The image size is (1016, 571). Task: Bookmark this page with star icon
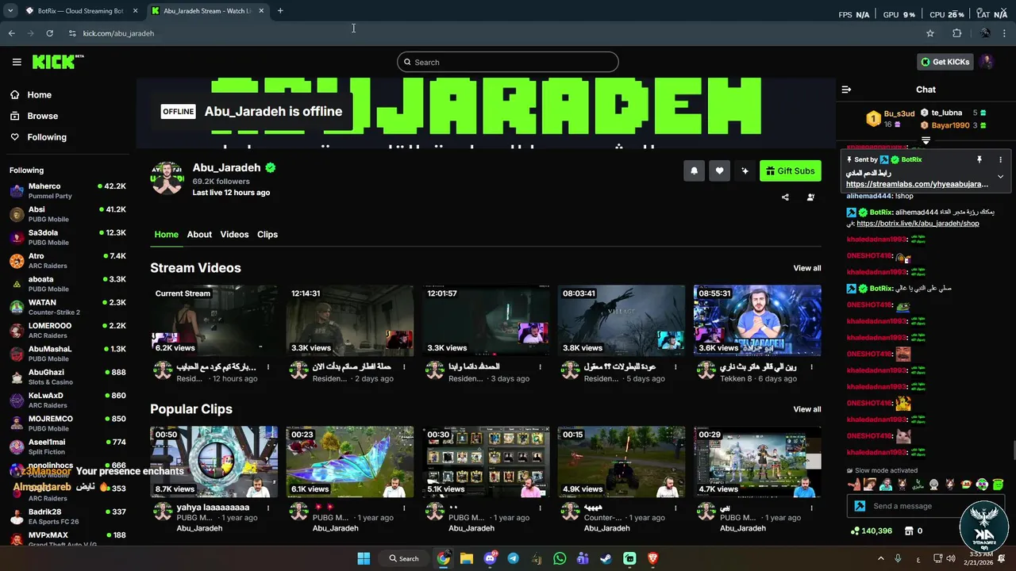pos(930,33)
